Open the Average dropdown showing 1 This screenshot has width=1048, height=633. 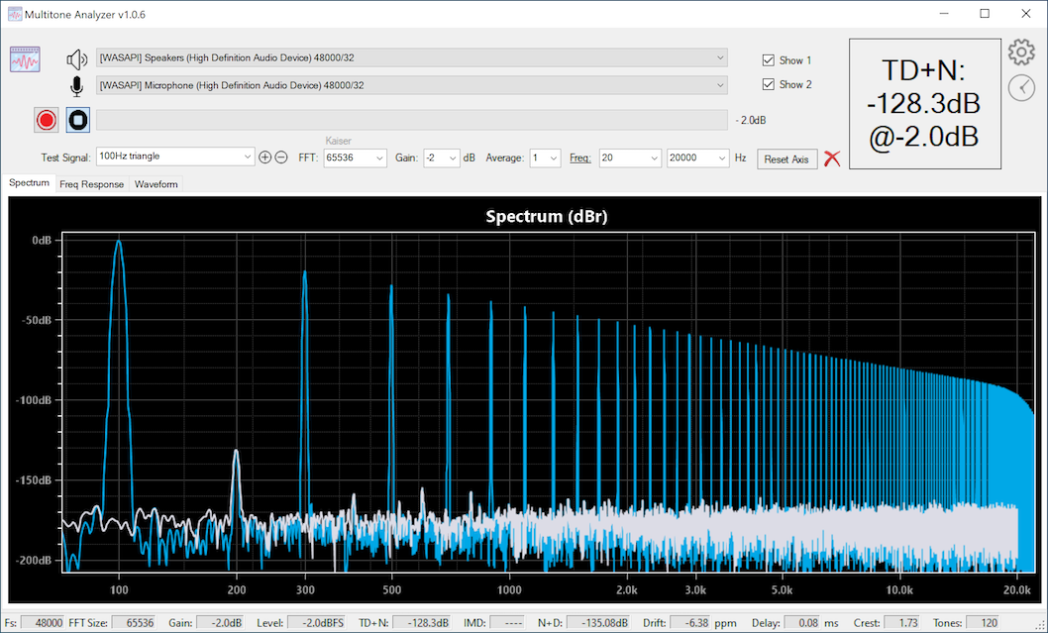coord(545,158)
